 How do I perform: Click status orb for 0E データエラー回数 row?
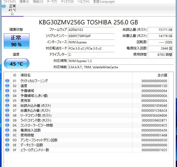pyautogui.click(x=7, y=145)
